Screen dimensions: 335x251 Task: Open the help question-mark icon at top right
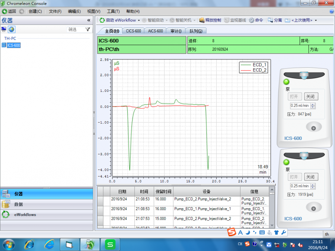[332, 12]
